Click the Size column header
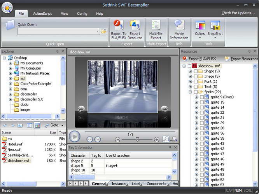 coord(46,133)
